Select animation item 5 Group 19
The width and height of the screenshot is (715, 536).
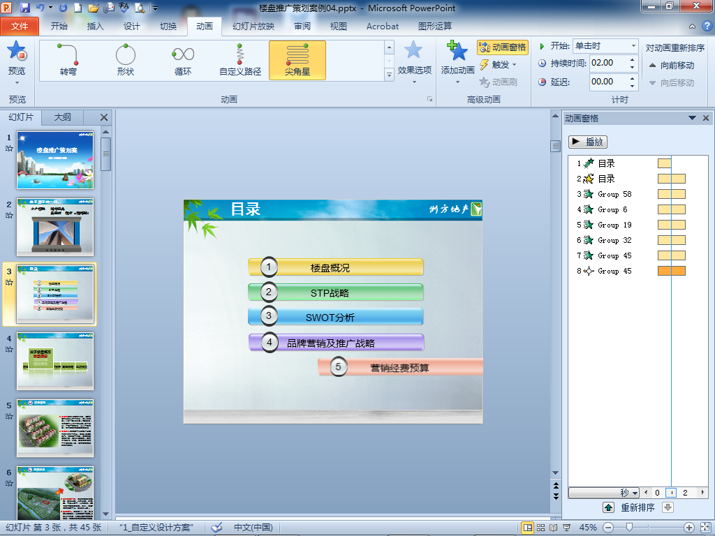637,225
